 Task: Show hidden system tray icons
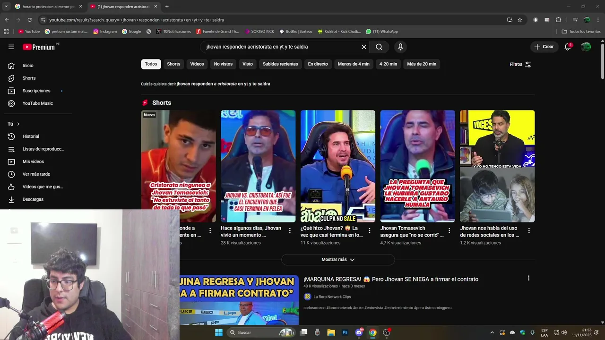pos(492,332)
